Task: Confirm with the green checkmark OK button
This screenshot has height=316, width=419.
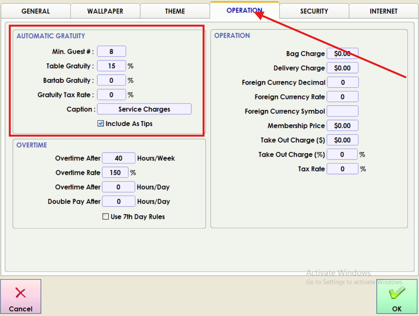Action: tap(397, 296)
